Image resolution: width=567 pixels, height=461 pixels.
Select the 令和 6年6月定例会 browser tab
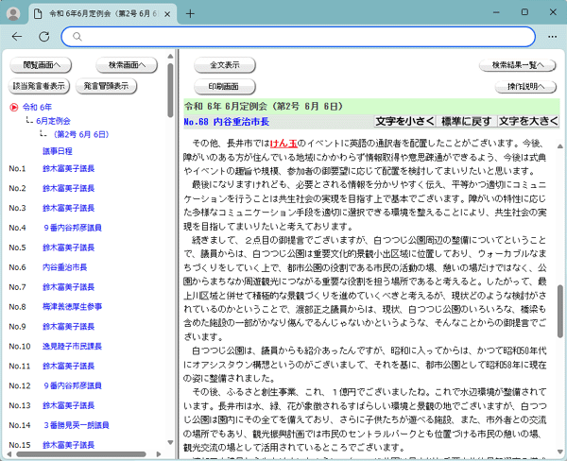(102, 14)
